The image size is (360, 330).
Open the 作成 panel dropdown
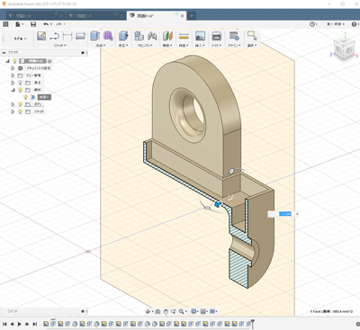[x=100, y=45]
